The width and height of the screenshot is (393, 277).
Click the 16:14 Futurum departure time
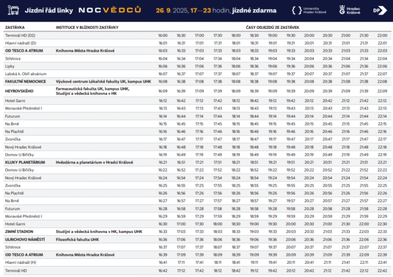tap(163, 117)
